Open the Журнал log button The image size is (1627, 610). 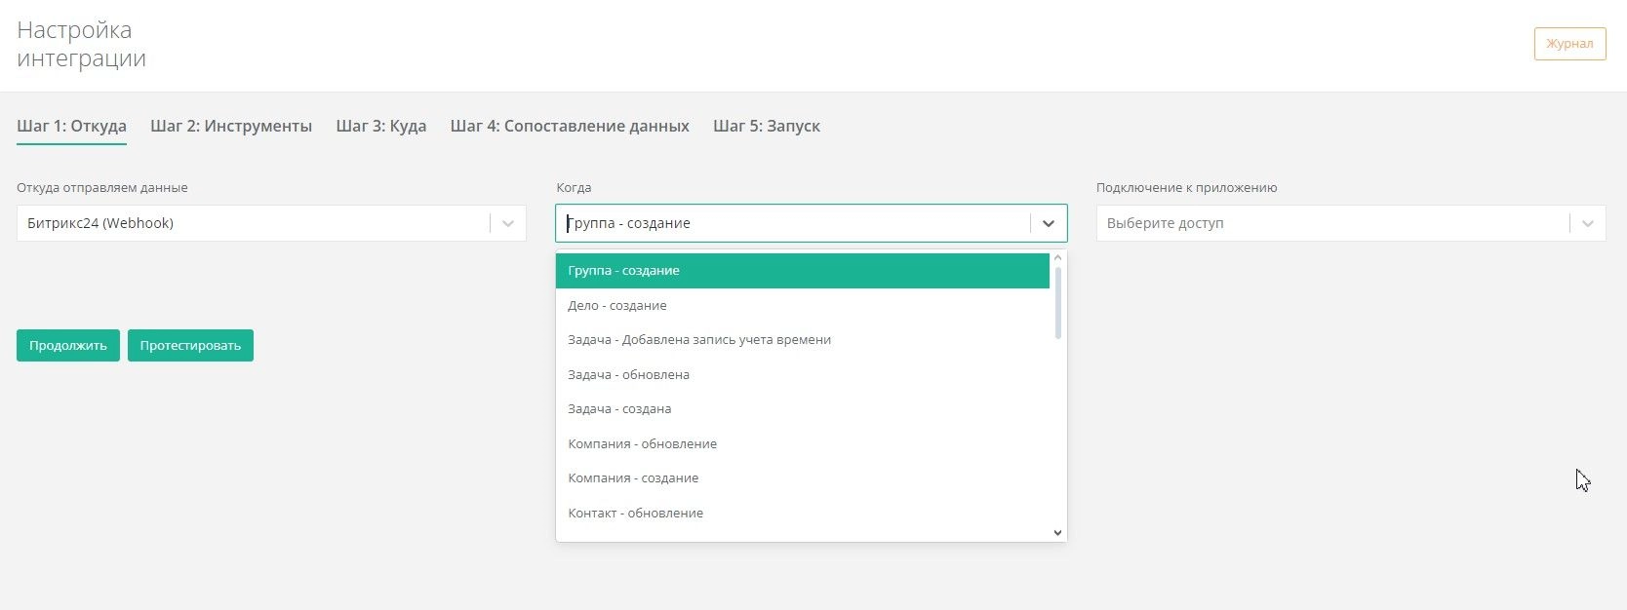click(1569, 44)
